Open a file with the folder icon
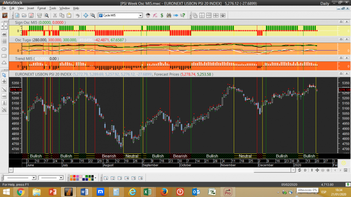This screenshot has width=351, height=197. pos(24,16)
